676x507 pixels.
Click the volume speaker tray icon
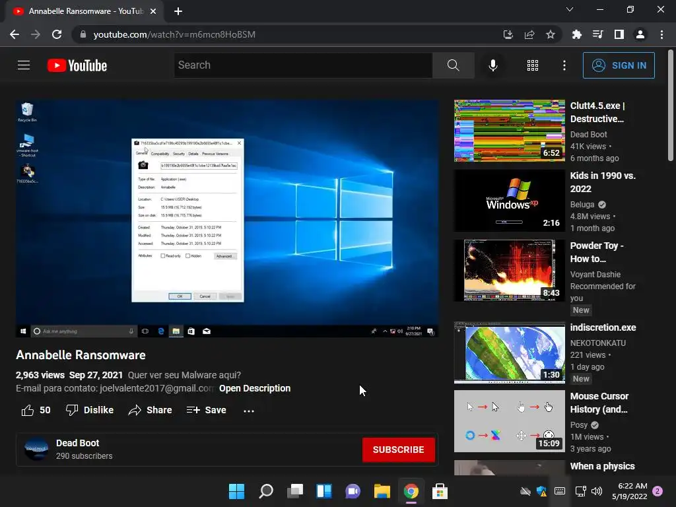597,491
